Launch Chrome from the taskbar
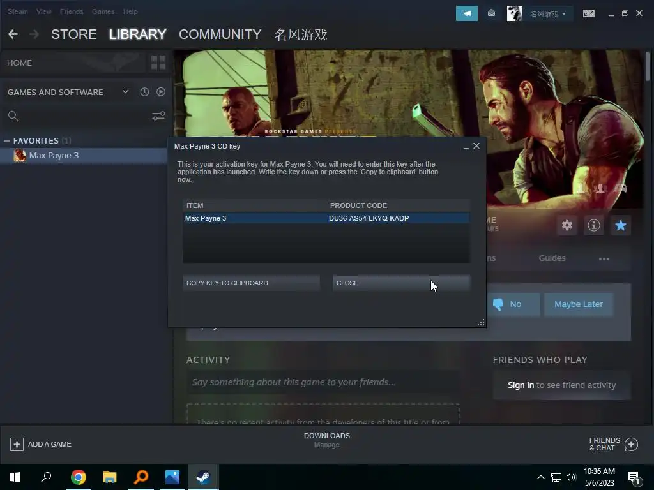 point(79,477)
